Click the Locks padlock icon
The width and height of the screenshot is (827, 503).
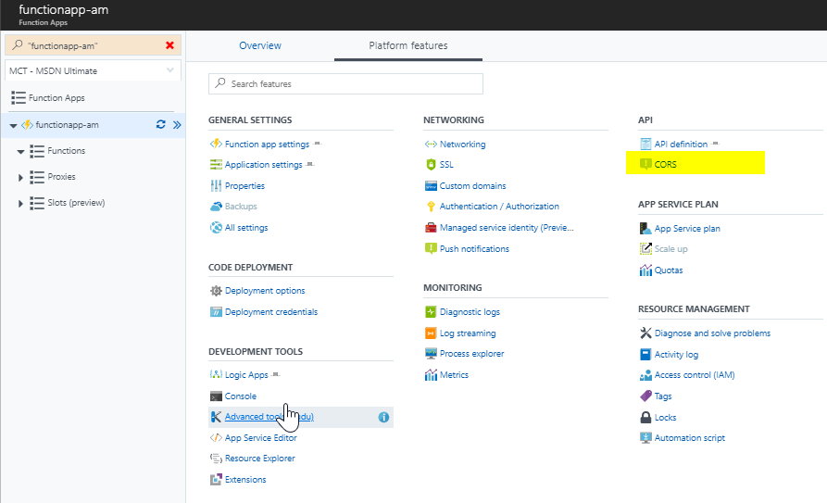645,418
